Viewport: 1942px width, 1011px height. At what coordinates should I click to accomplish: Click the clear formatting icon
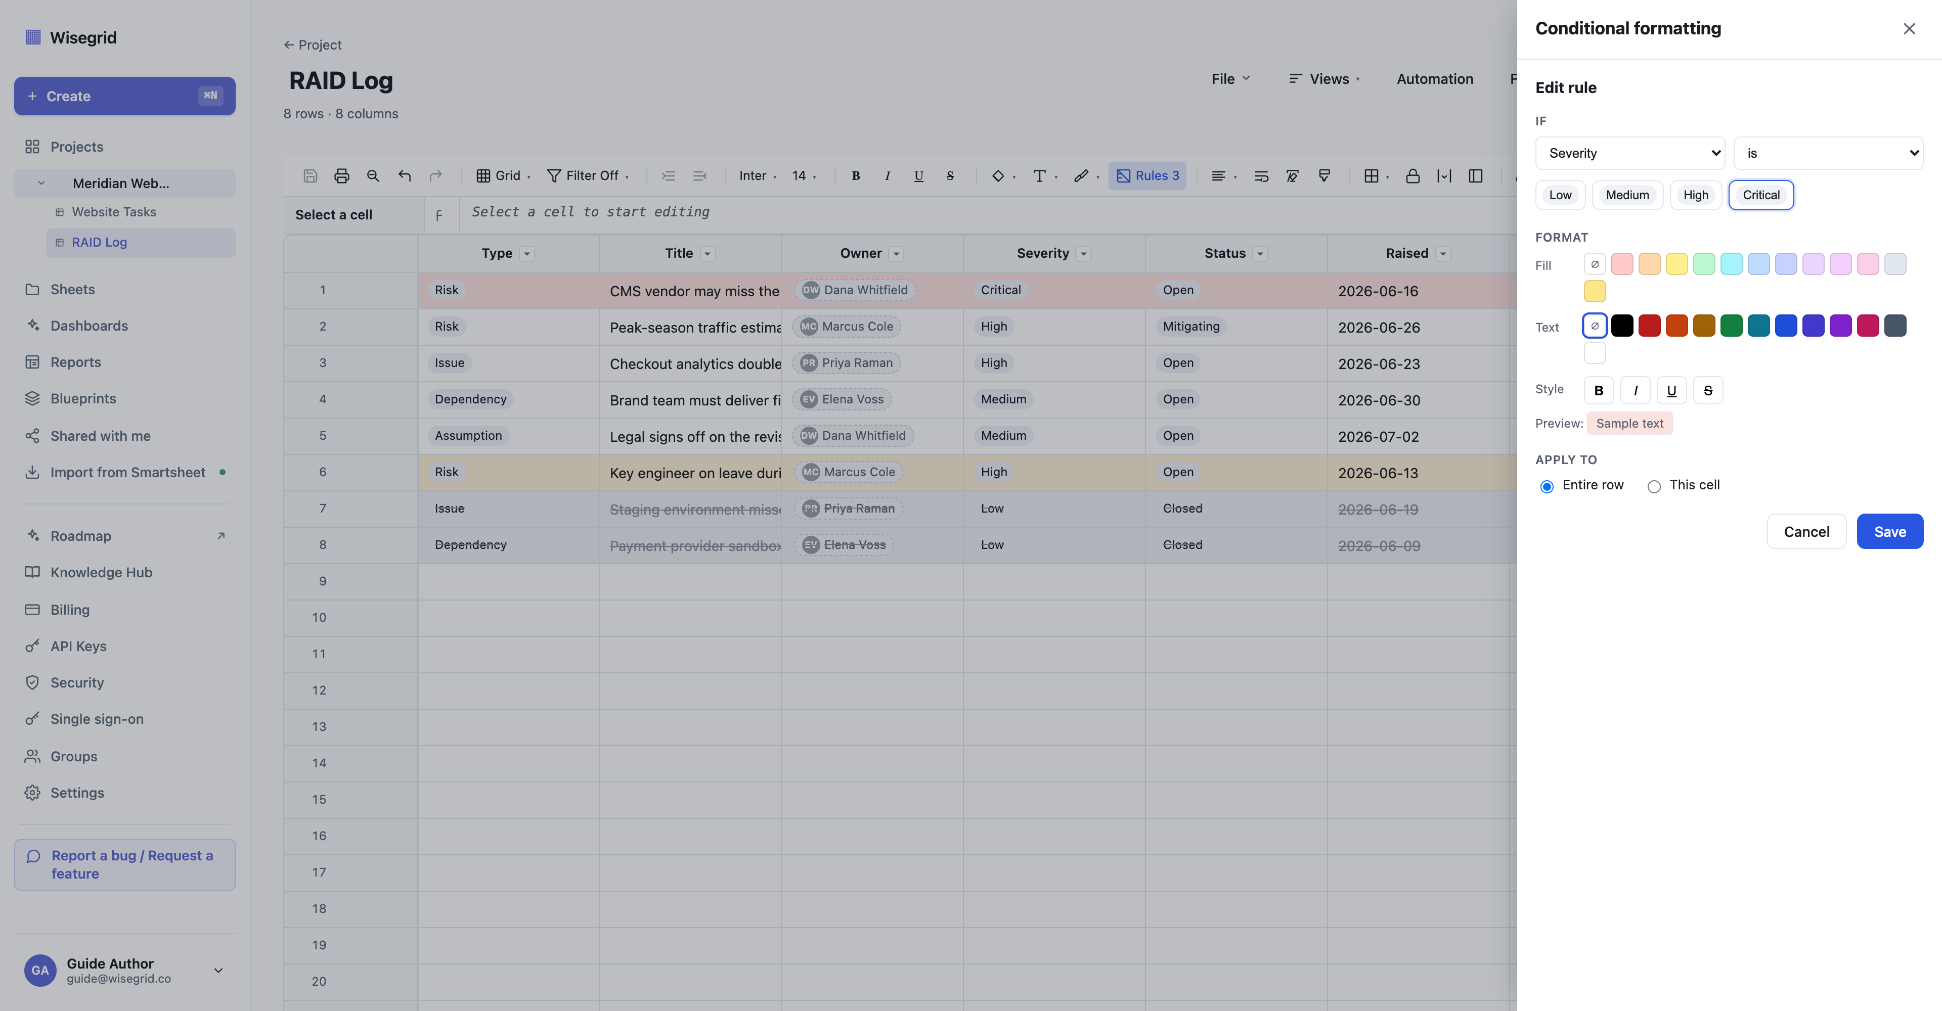click(1292, 175)
